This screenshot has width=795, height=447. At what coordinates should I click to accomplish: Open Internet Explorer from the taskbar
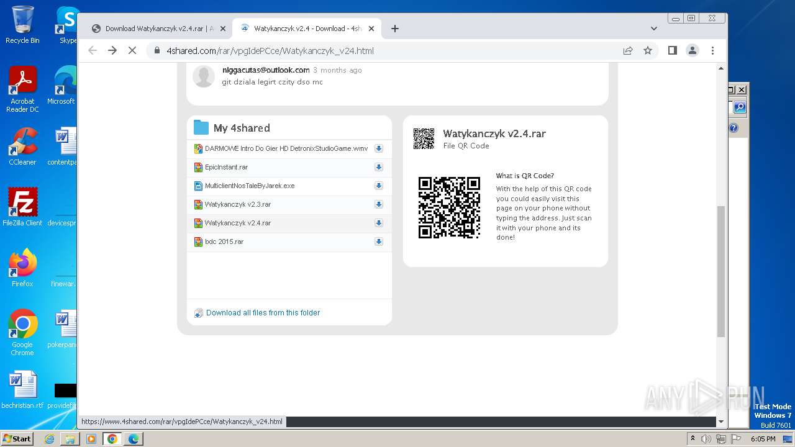click(49, 439)
